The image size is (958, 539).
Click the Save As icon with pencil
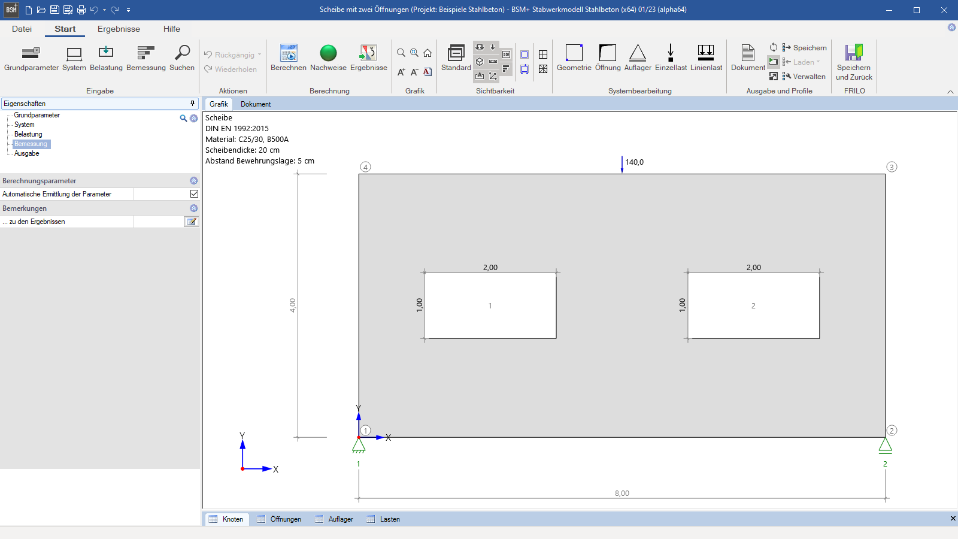68,10
